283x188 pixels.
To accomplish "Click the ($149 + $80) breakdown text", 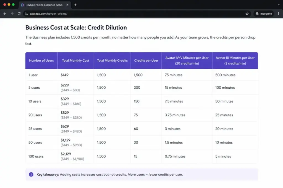I will 70,90.
